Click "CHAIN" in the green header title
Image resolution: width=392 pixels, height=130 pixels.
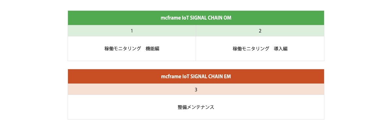tap(215, 18)
